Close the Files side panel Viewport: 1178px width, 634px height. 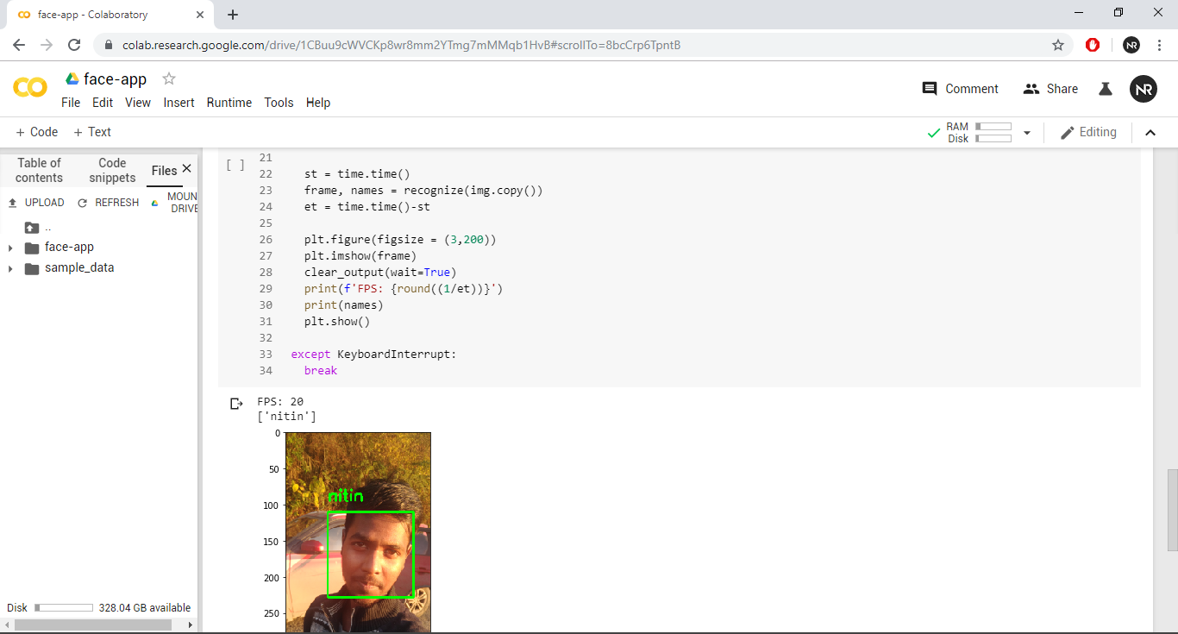pyautogui.click(x=186, y=169)
